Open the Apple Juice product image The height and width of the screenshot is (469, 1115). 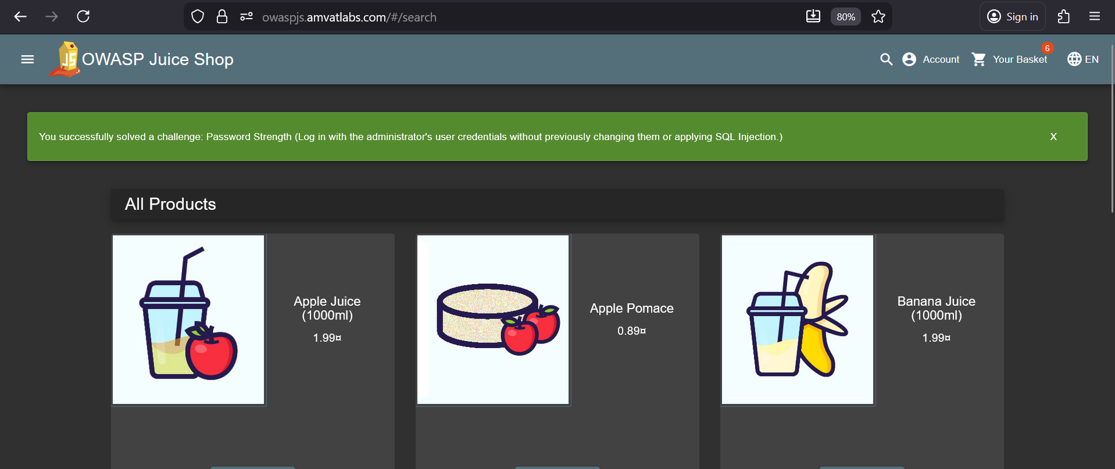tap(188, 320)
